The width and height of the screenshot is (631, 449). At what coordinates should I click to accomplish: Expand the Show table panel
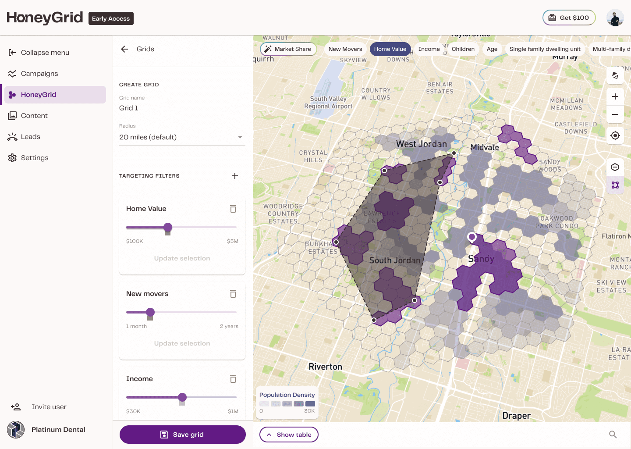click(x=289, y=435)
